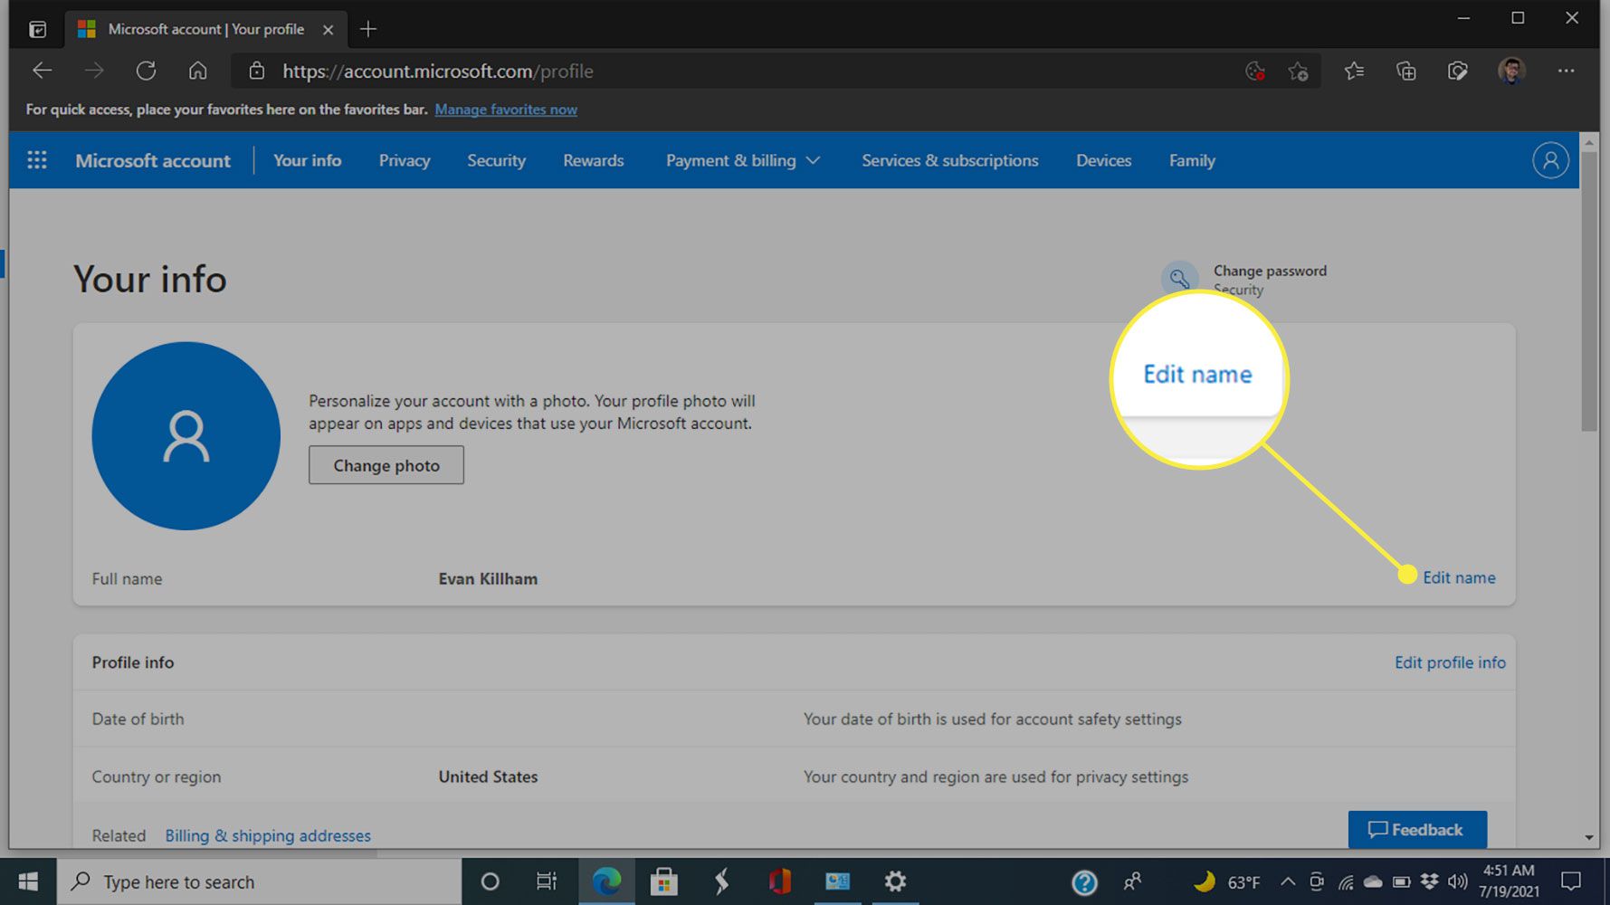
Task: Add this page to favorites star
Action: click(x=1299, y=71)
